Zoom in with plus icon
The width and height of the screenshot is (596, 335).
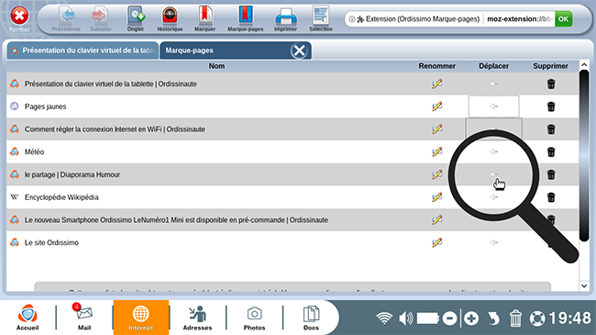[x=471, y=318]
